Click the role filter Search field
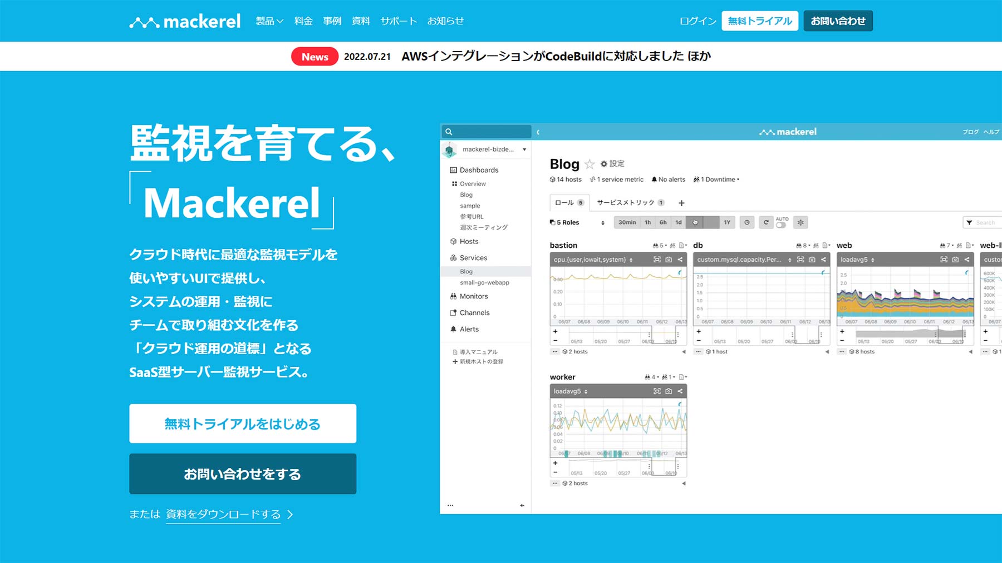1002x563 pixels. pyautogui.click(x=984, y=223)
